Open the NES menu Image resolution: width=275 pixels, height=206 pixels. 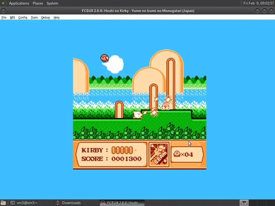[x=12, y=17]
